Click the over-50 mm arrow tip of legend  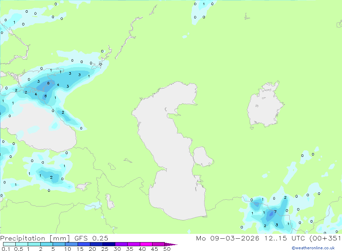coord(171,244)
